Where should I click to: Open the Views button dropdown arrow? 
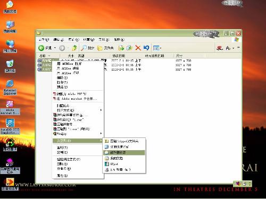[161, 48]
